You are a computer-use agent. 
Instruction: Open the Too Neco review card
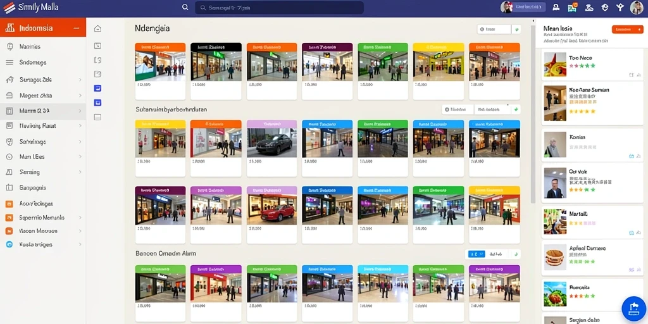coord(592,64)
